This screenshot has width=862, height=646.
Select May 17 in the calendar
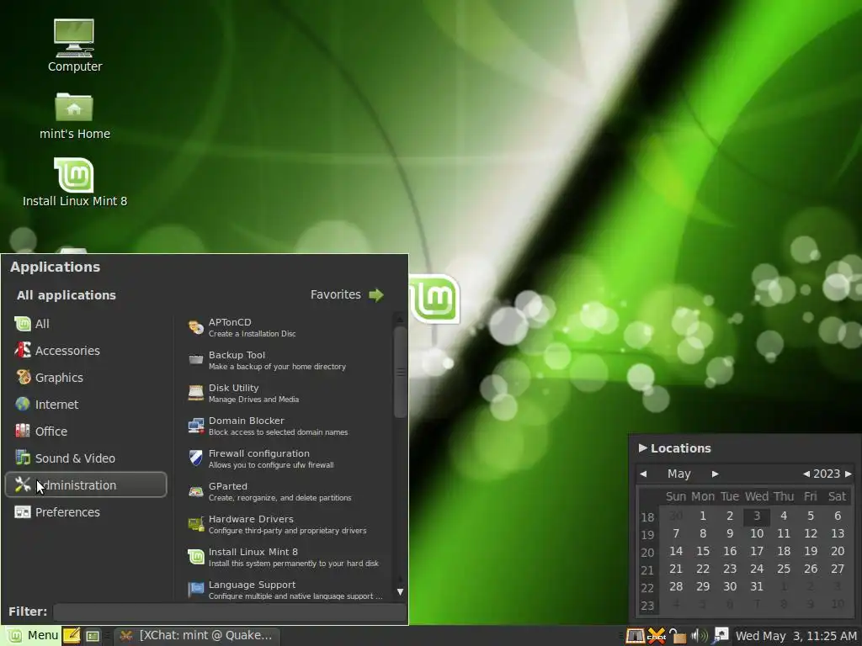pos(757,551)
